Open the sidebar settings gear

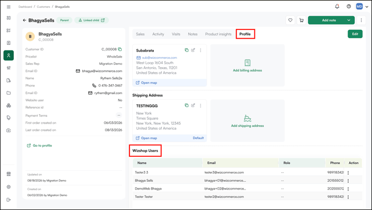click(8, 187)
